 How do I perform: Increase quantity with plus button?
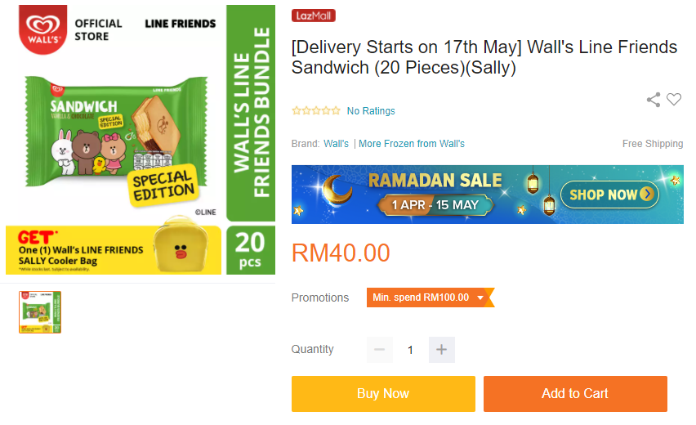tap(441, 350)
